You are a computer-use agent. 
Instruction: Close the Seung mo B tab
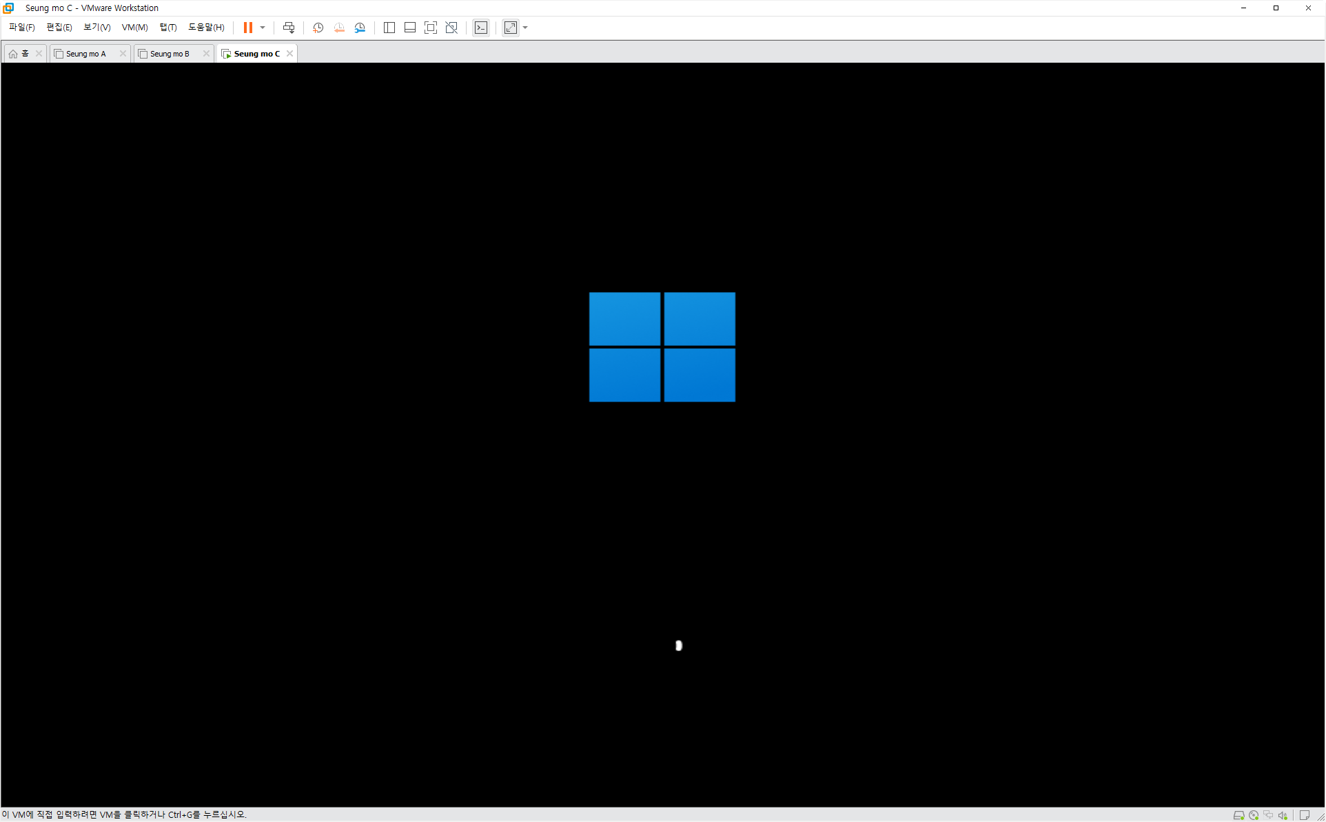pos(206,54)
